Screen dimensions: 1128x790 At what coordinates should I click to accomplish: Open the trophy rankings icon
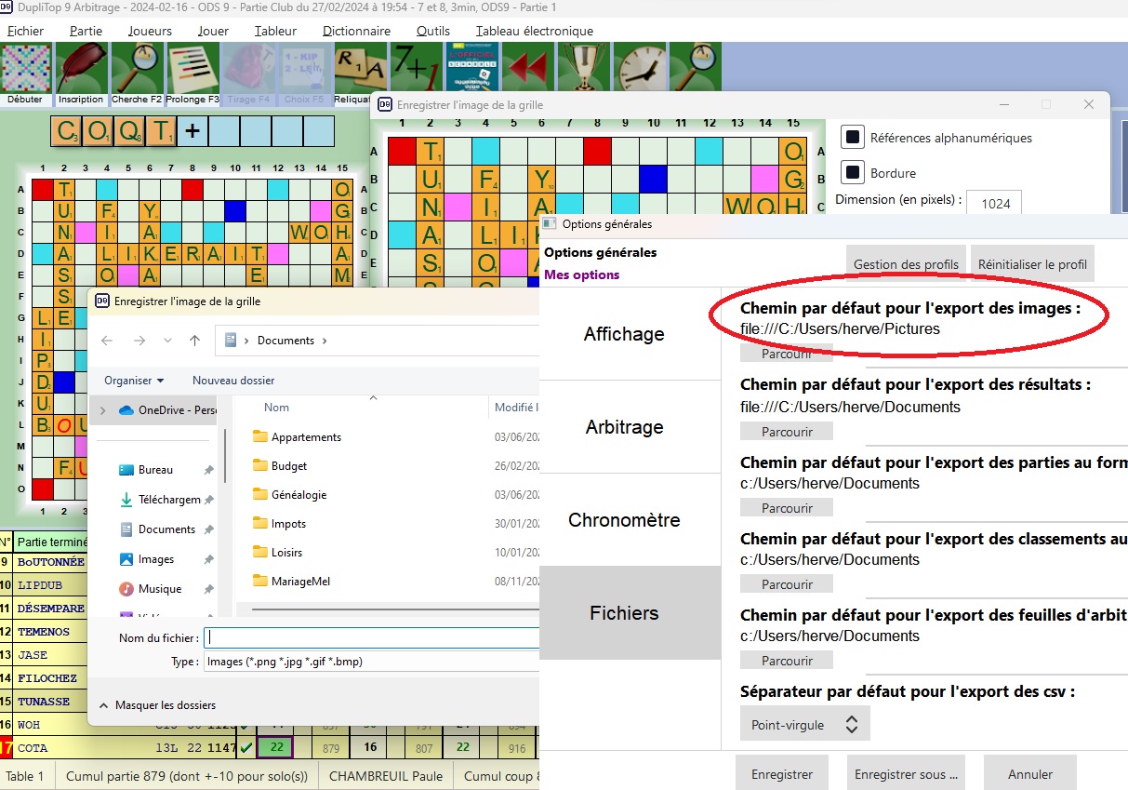click(583, 68)
